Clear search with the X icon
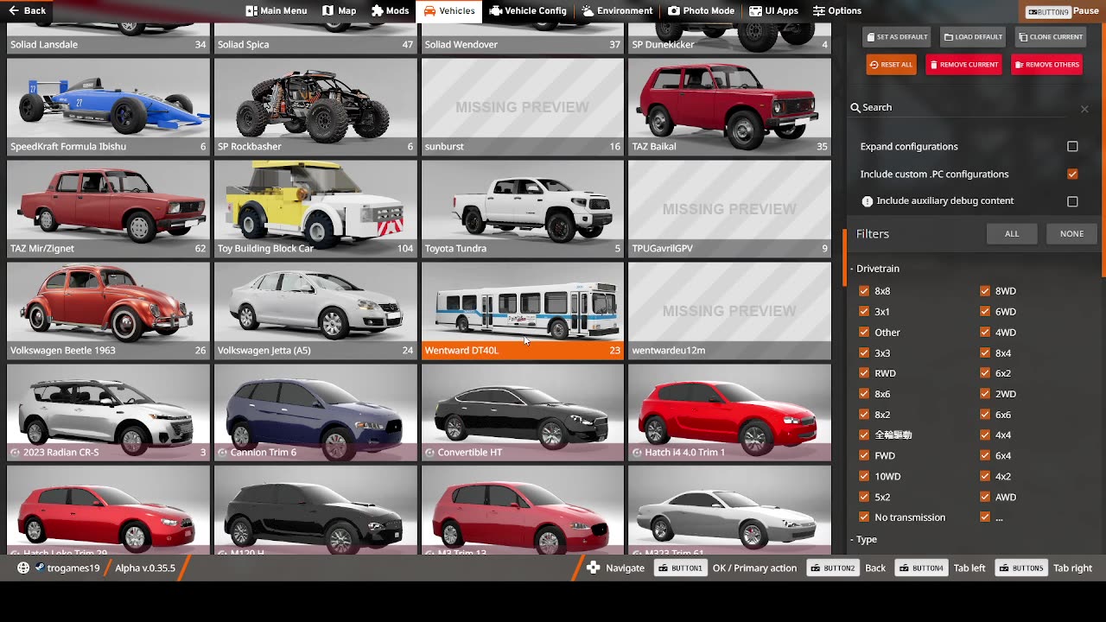This screenshot has width=1106, height=622. pyautogui.click(x=1084, y=108)
